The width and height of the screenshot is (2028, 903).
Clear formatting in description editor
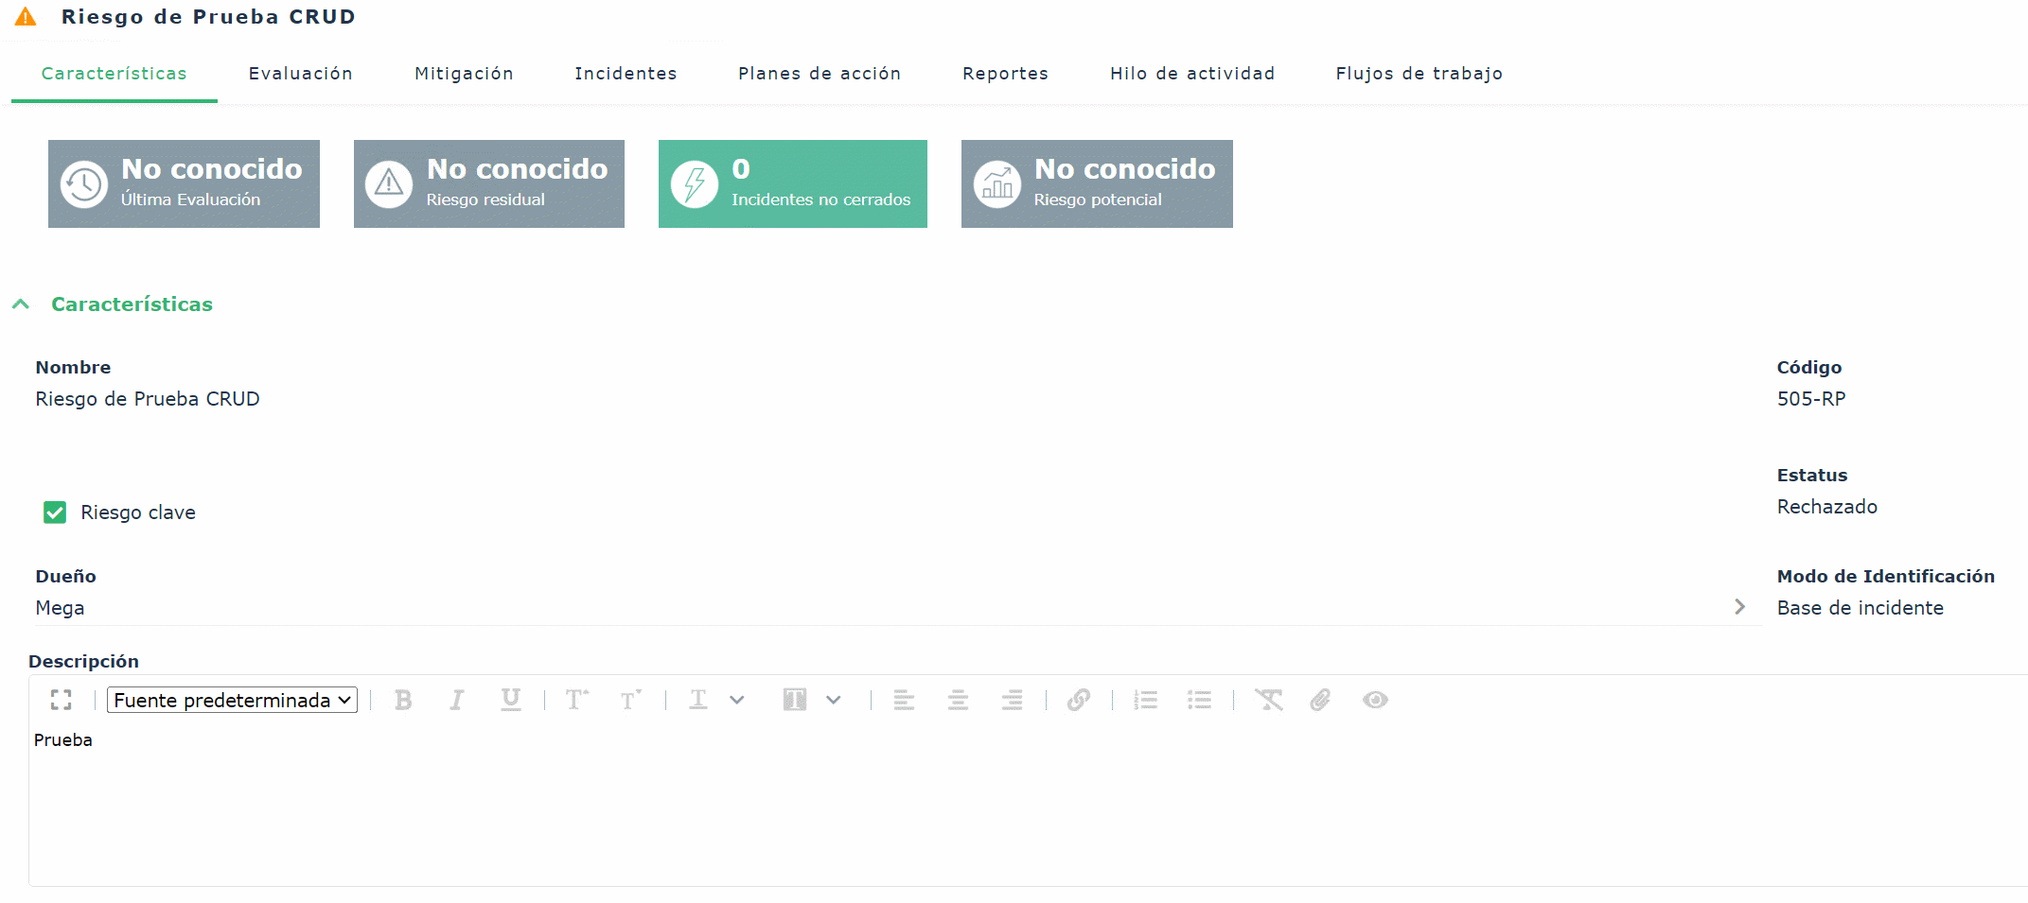[x=1269, y=700]
